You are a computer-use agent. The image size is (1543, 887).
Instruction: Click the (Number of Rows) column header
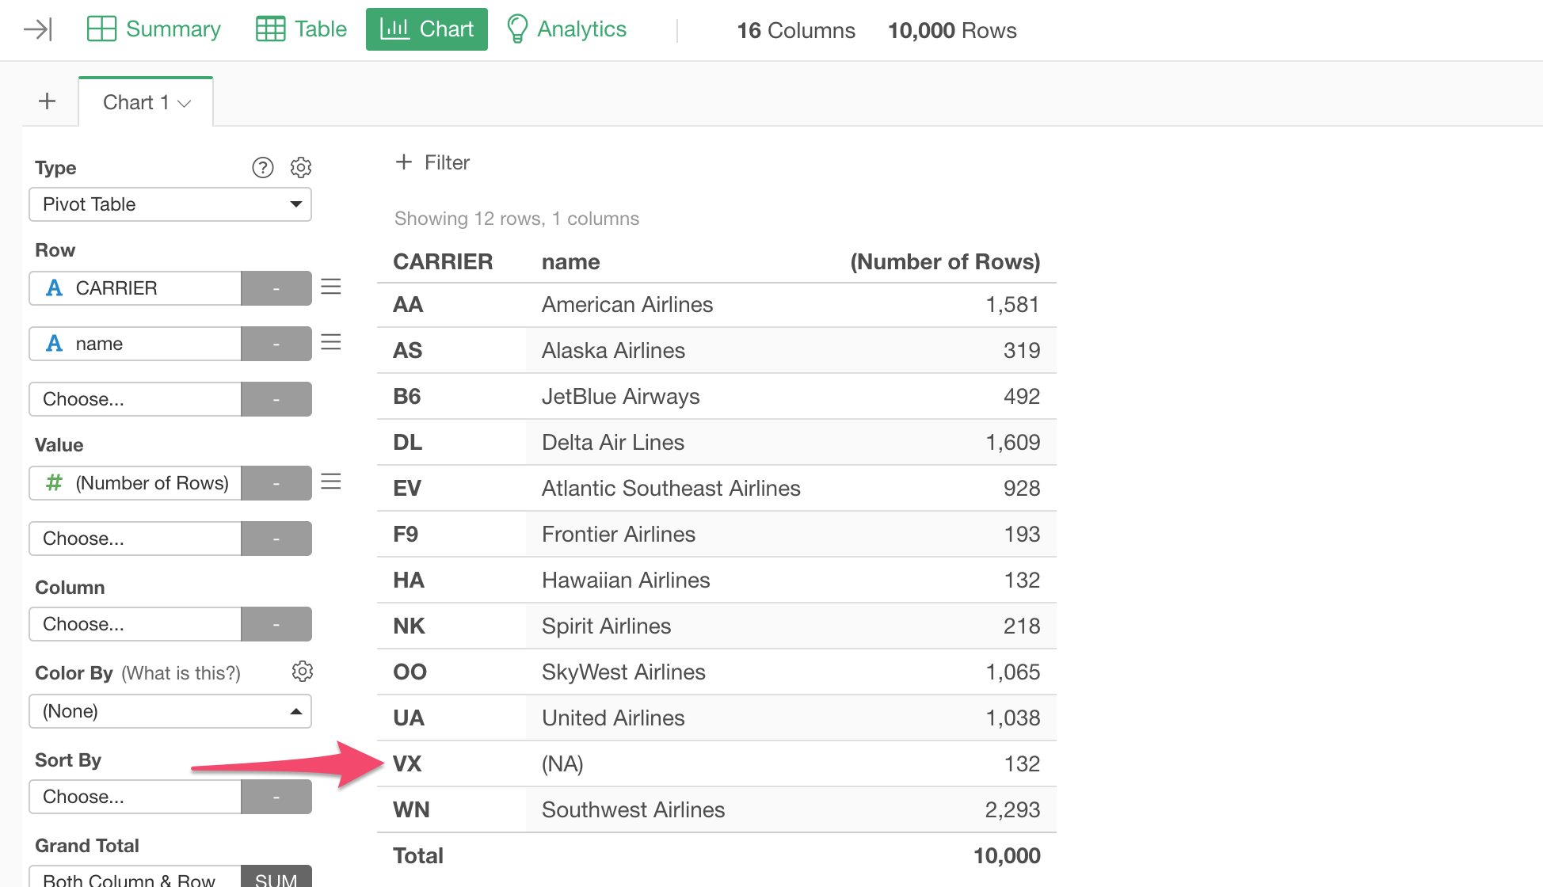click(945, 262)
